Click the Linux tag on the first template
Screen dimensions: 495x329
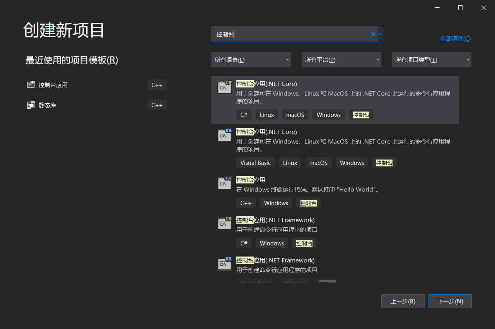coord(266,114)
